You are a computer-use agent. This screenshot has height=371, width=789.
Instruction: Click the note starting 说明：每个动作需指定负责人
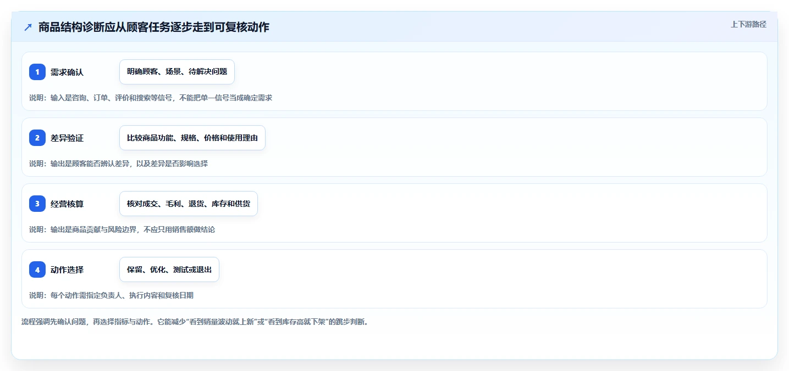click(x=111, y=295)
